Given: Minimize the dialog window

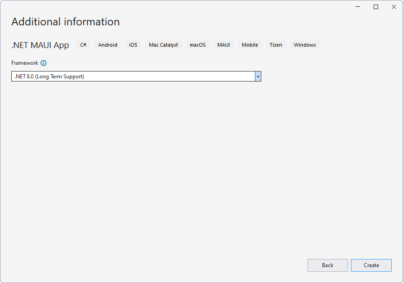Looking at the screenshot, I should (x=358, y=7).
